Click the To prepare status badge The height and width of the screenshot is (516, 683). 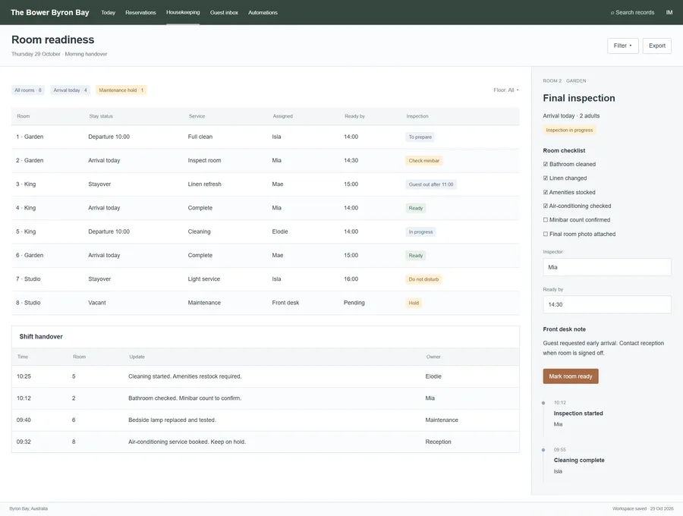420,137
